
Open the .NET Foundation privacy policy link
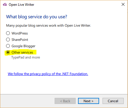[x=48, y=74]
